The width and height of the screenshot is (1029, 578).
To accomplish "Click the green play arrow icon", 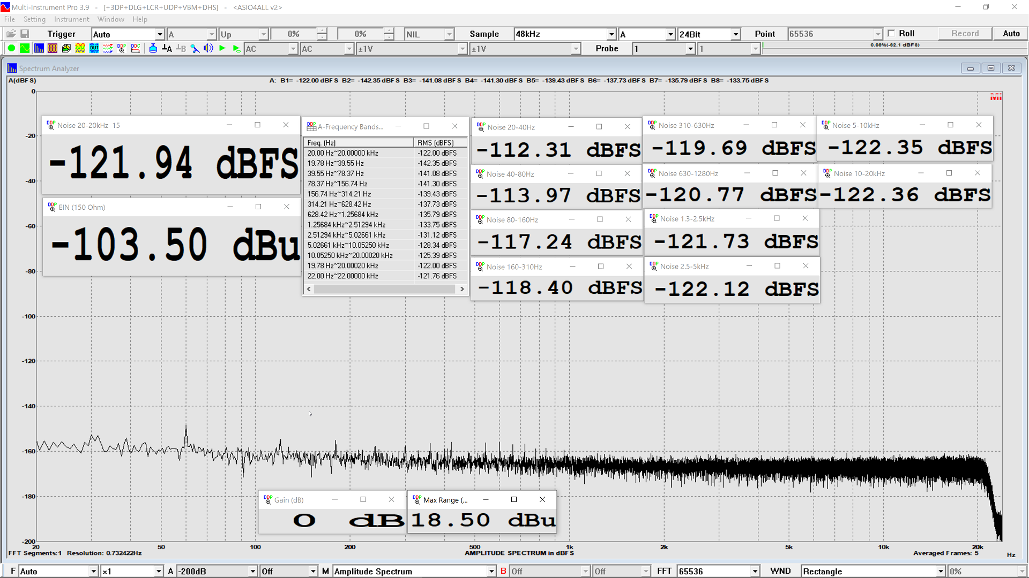I will pos(222,48).
